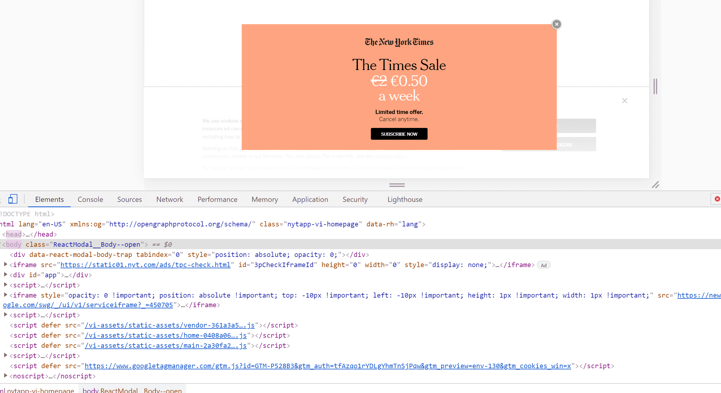Expand the script node below div app
Image resolution: width=721 pixels, height=393 pixels.
pyautogui.click(x=5, y=285)
